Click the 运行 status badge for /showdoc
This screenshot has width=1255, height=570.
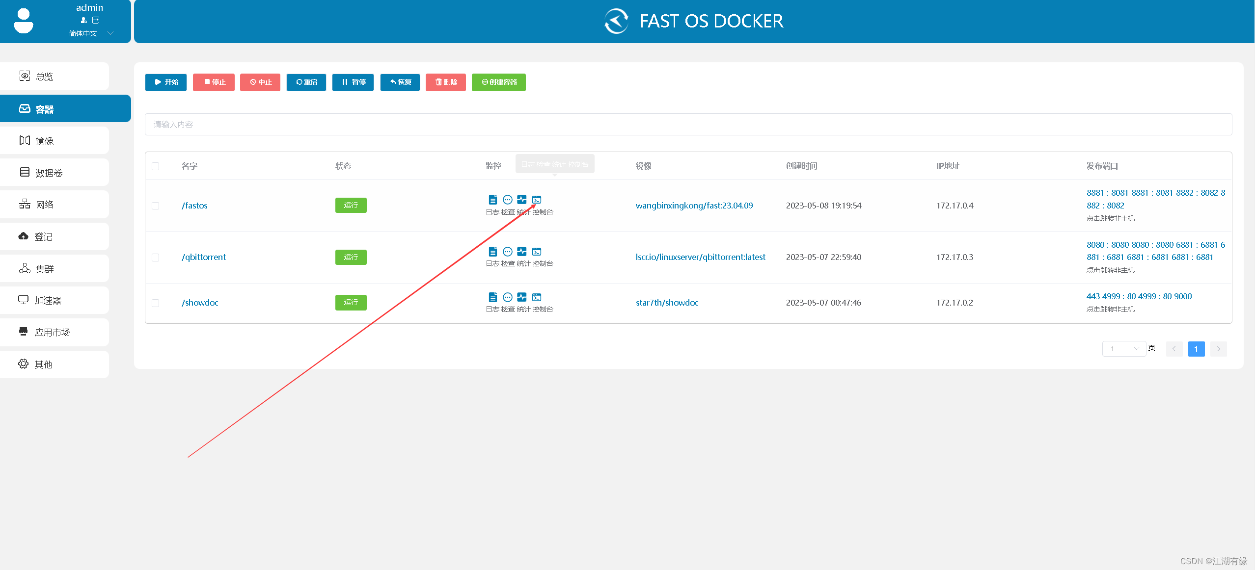pos(351,302)
